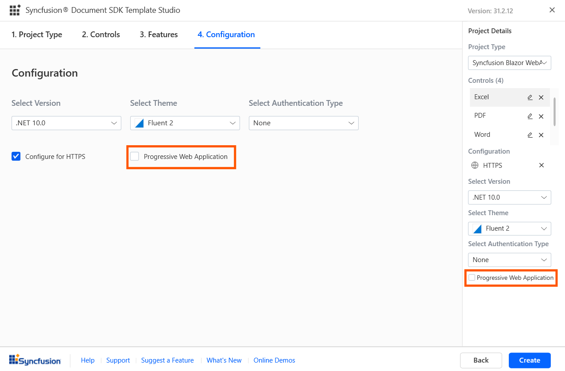
Task: Open Select Authentication Type dropdown in Configuration
Action: (303, 123)
